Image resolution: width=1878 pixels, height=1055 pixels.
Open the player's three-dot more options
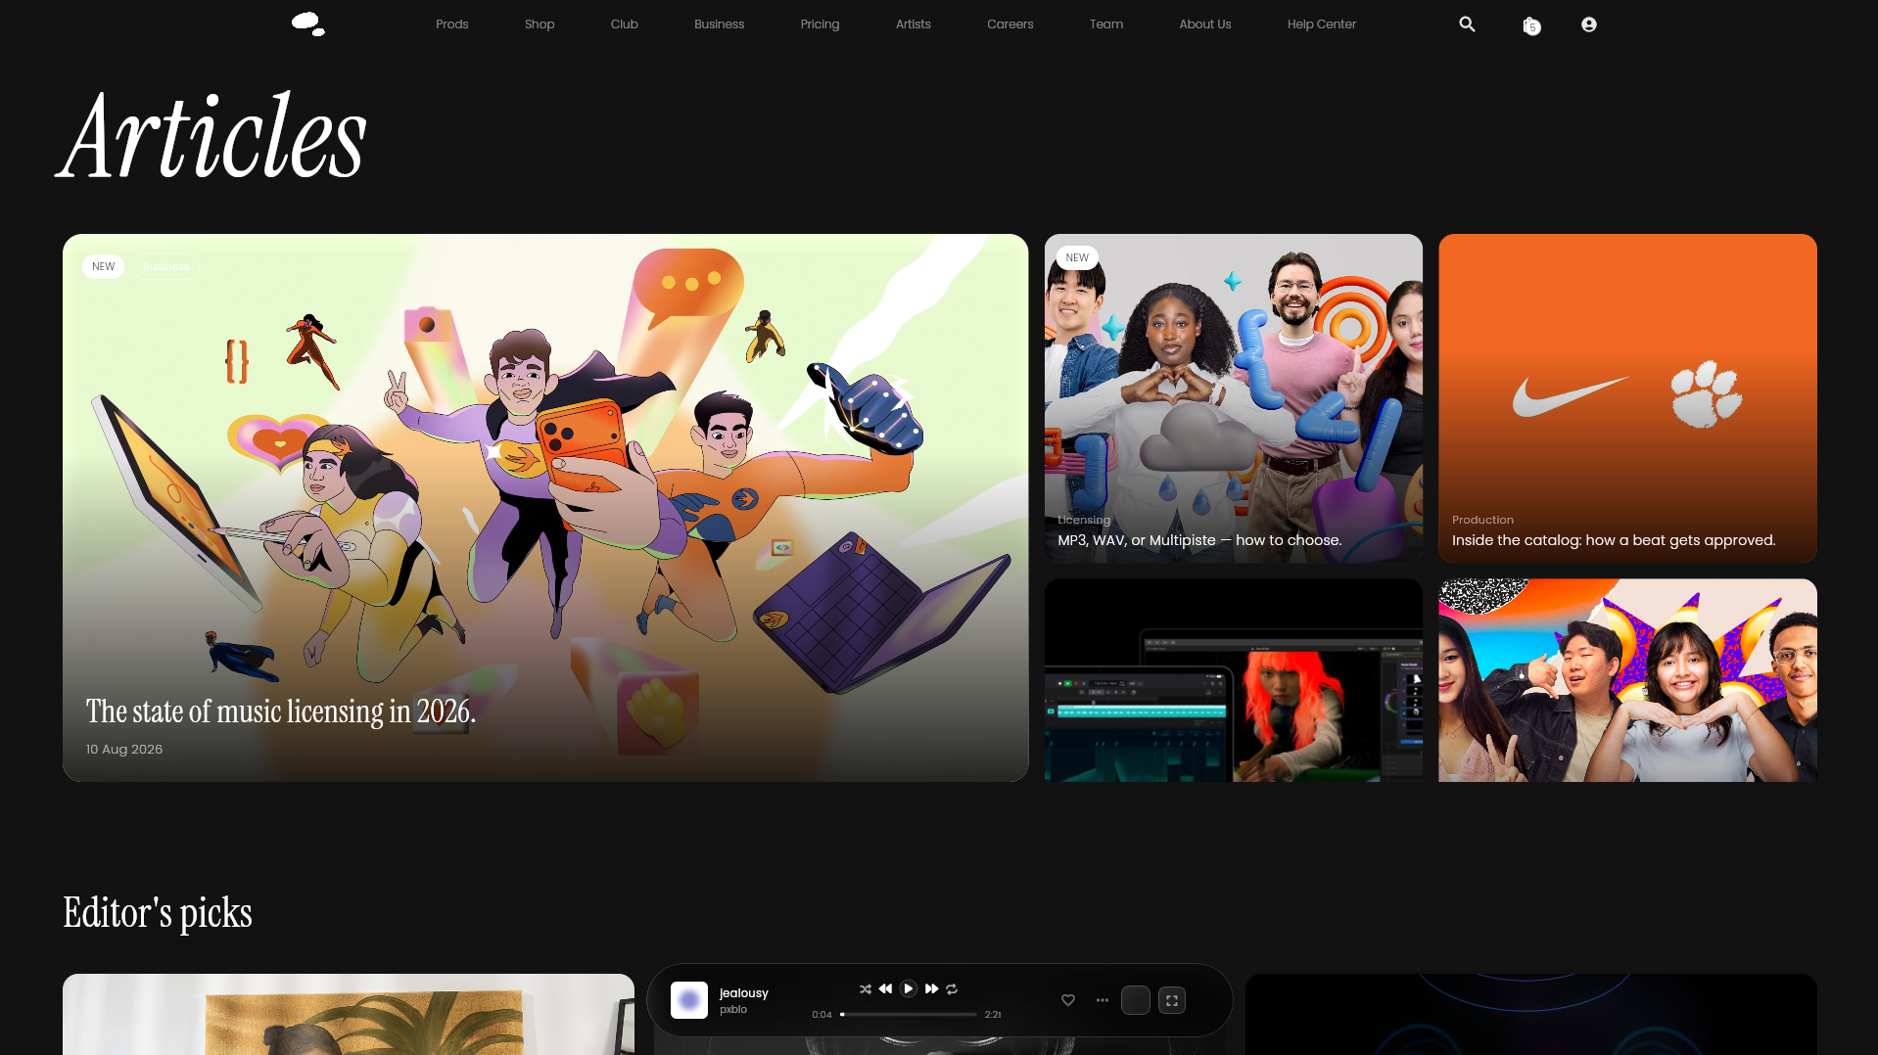1103,1000
